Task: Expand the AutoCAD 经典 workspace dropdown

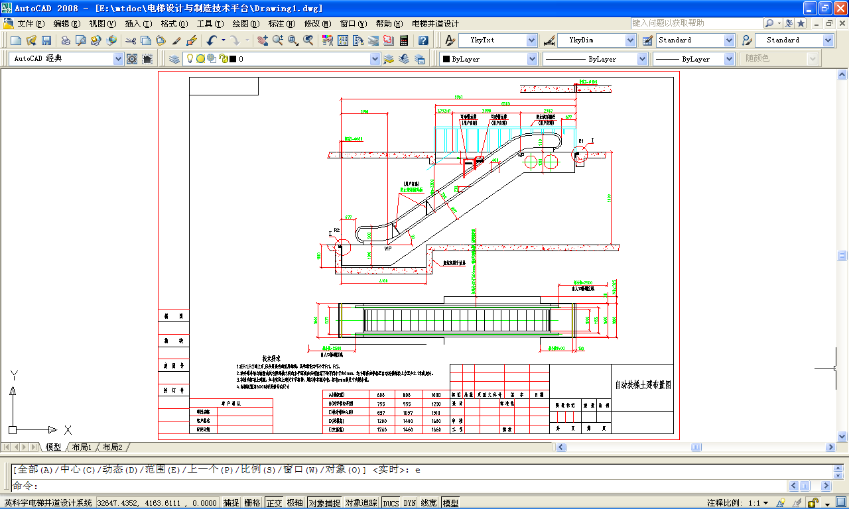Action: (x=119, y=59)
